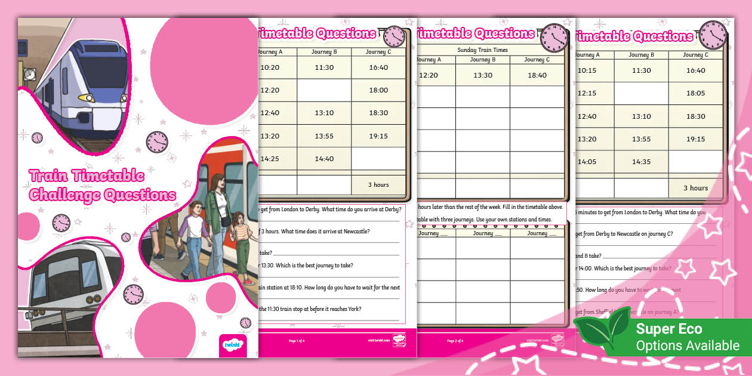
Task: Select the clock icon beside Sunday Timetable Questions
Action: point(553,36)
